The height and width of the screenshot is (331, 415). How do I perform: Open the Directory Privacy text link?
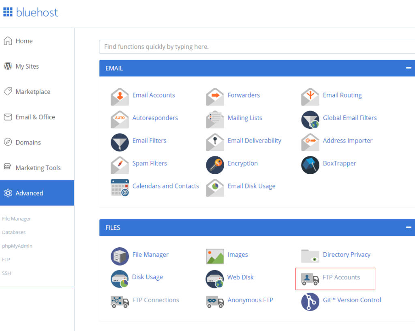347,255
